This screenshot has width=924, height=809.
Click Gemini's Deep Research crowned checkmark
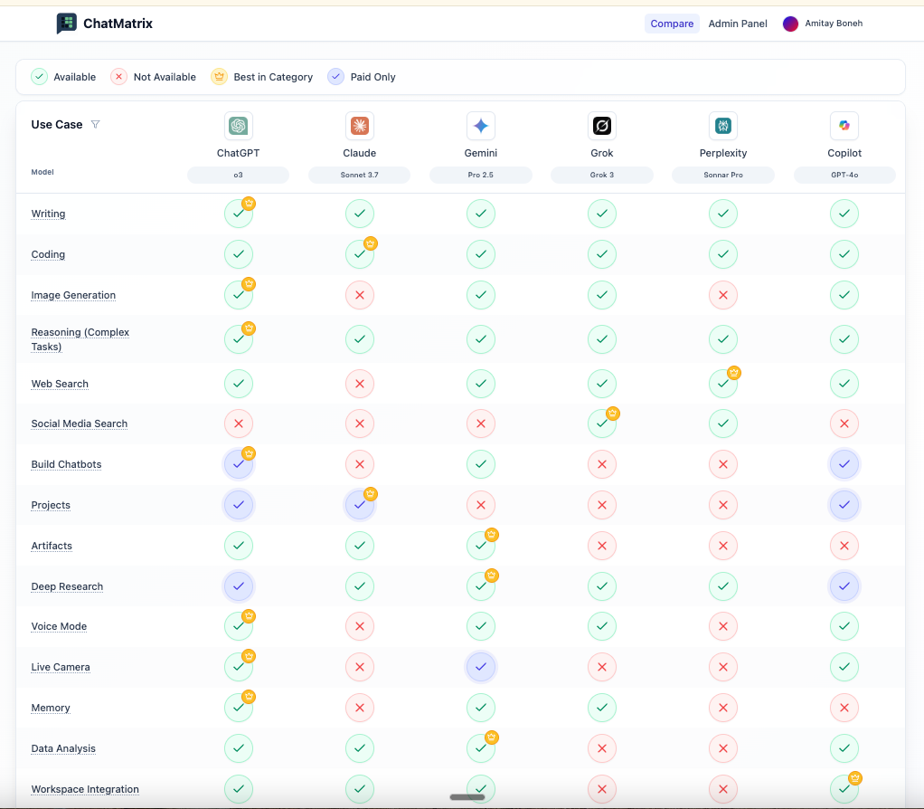[x=481, y=586]
